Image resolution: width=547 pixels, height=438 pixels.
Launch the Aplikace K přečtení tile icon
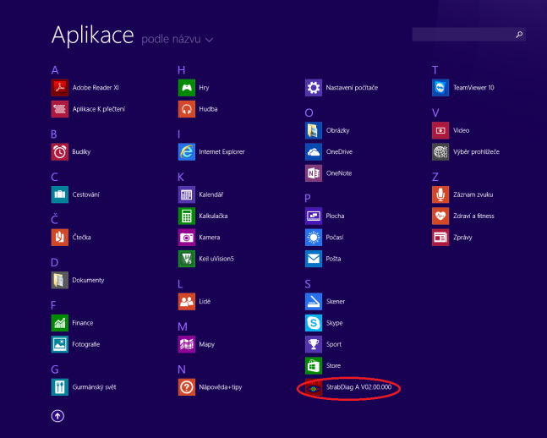(60, 109)
